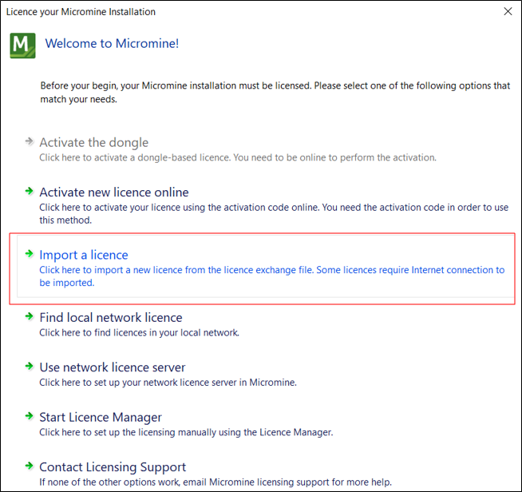Click green arrow beside Use network licence server
522x492 pixels.
[x=30, y=367]
